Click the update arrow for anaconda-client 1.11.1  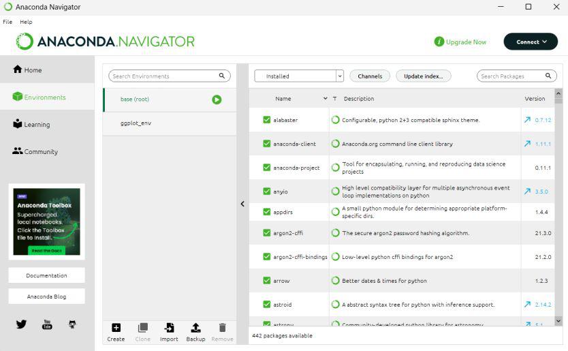tap(527, 144)
